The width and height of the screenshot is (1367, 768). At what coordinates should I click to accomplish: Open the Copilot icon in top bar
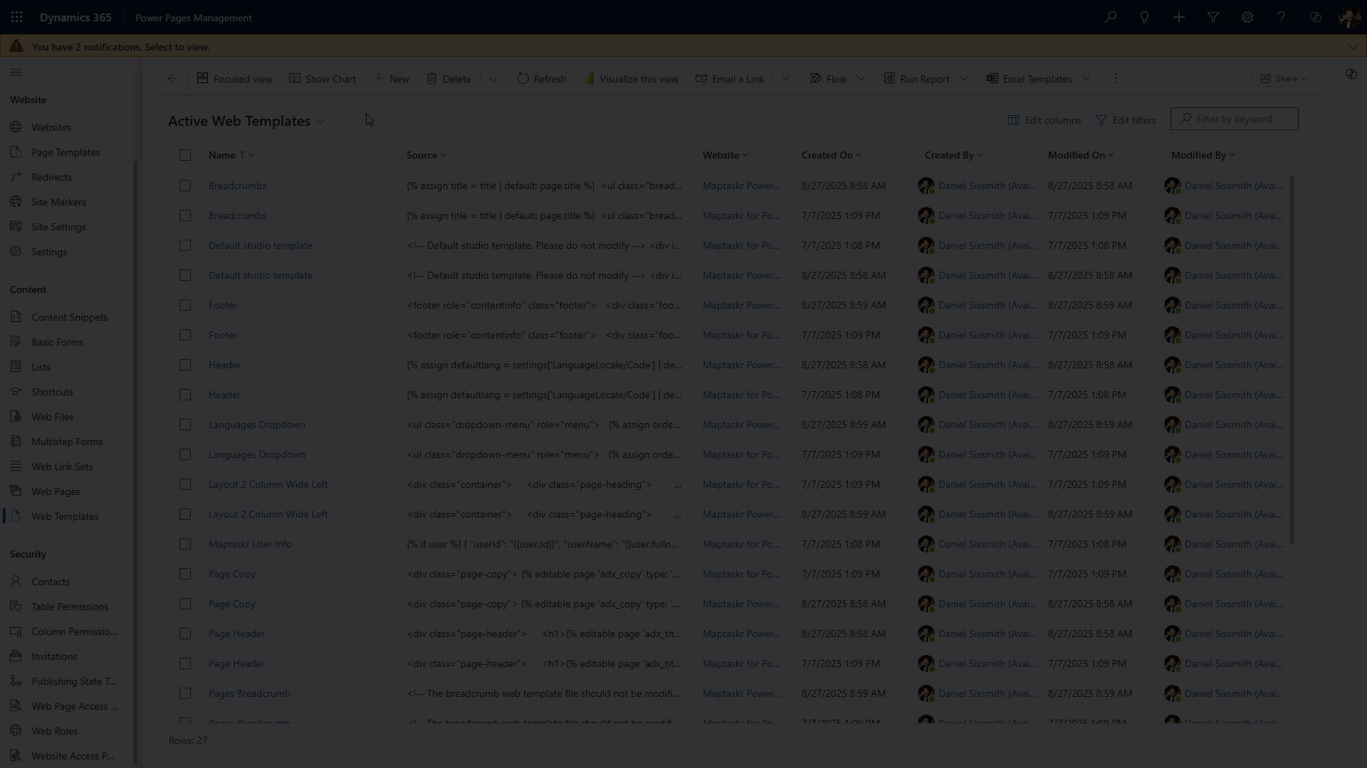pos(1315,17)
